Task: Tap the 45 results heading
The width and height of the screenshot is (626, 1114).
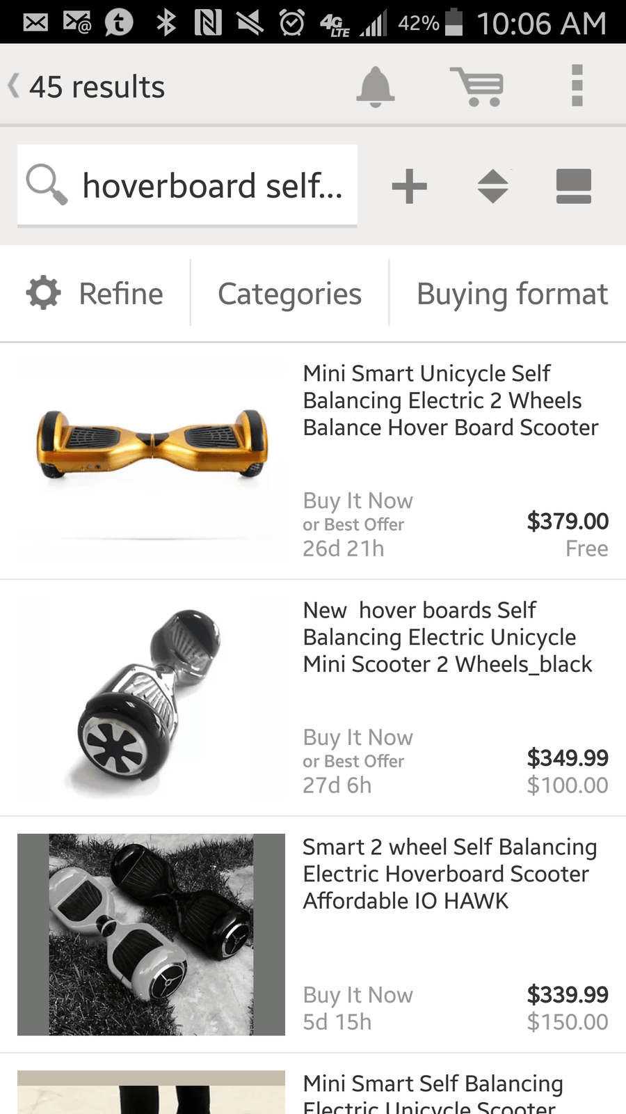Action: [x=97, y=87]
